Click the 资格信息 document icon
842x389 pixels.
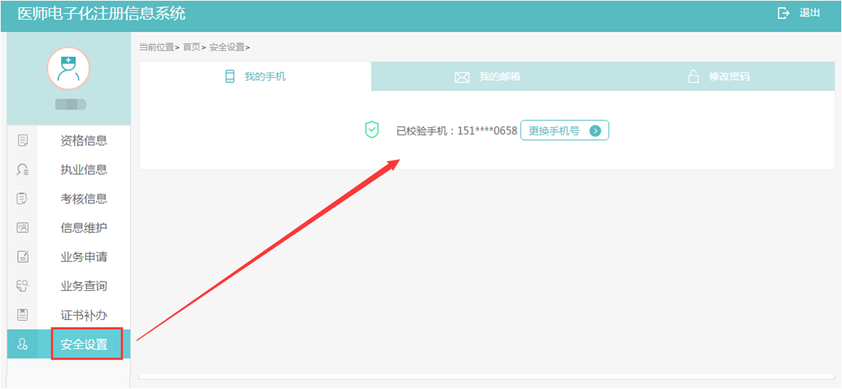23,141
